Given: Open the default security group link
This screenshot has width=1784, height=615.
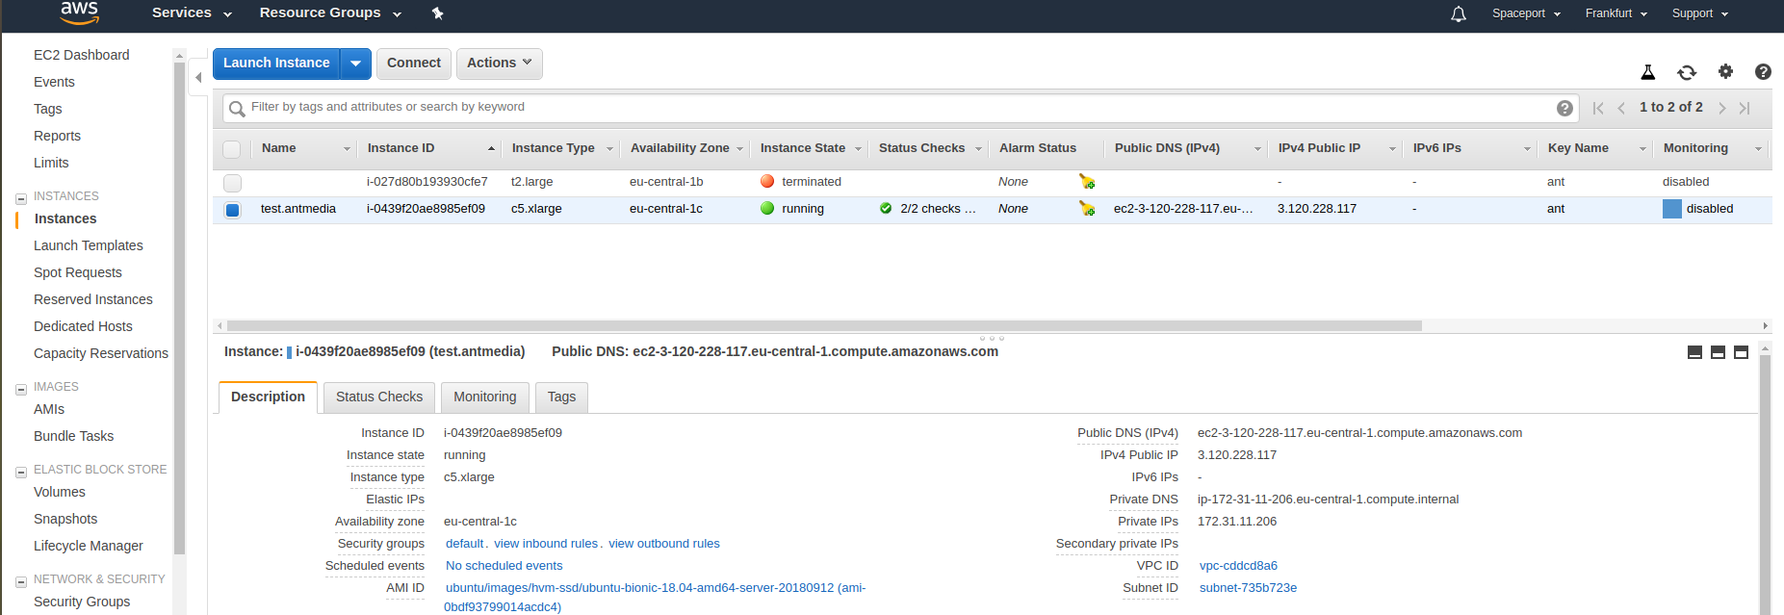Looking at the screenshot, I should tap(464, 544).
